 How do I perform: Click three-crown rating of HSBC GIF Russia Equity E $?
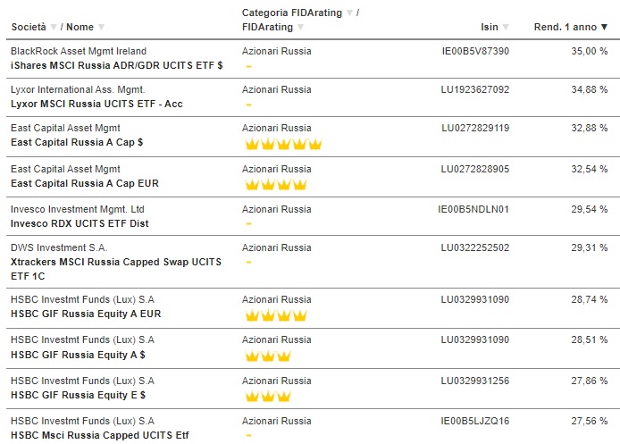point(268,396)
